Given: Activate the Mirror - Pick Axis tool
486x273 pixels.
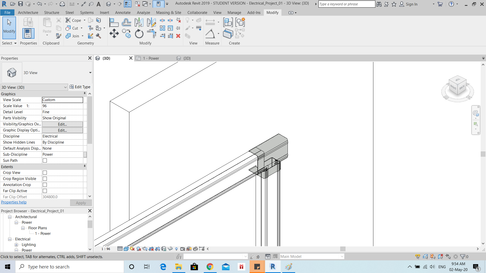Looking at the screenshot, I should tap(139, 22).
